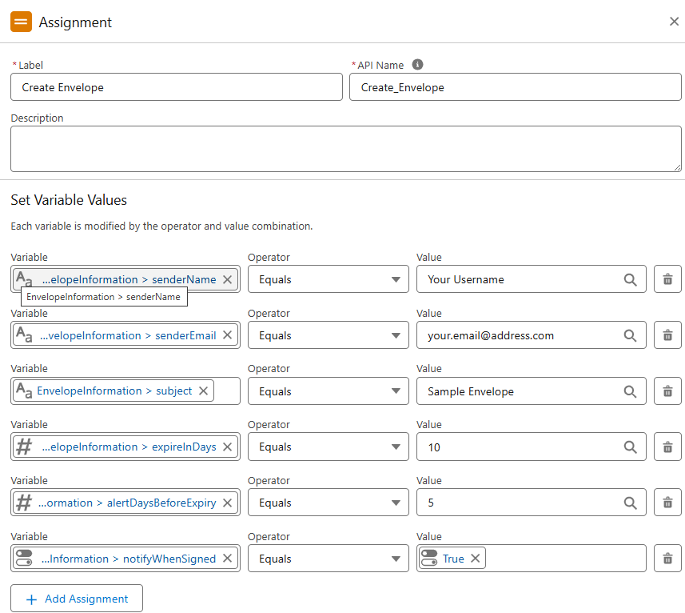
Task: Click the number type icon on alertDaysBeforeExpiry variable
Action: (x=24, y=503)
